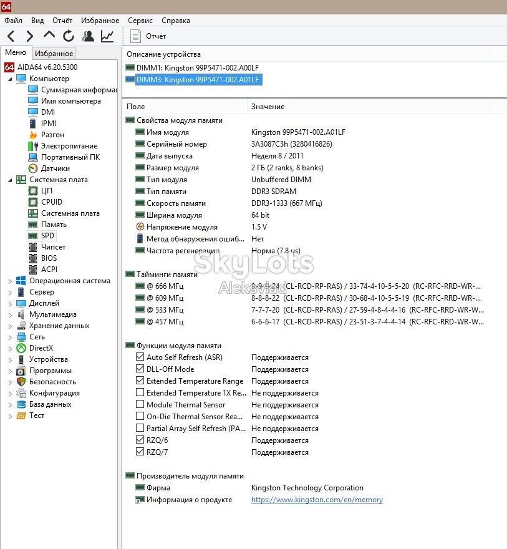Toggle the Extended Temperature Range checkbox
This screenshot has height=549, width=507.
tap(140, 381)
